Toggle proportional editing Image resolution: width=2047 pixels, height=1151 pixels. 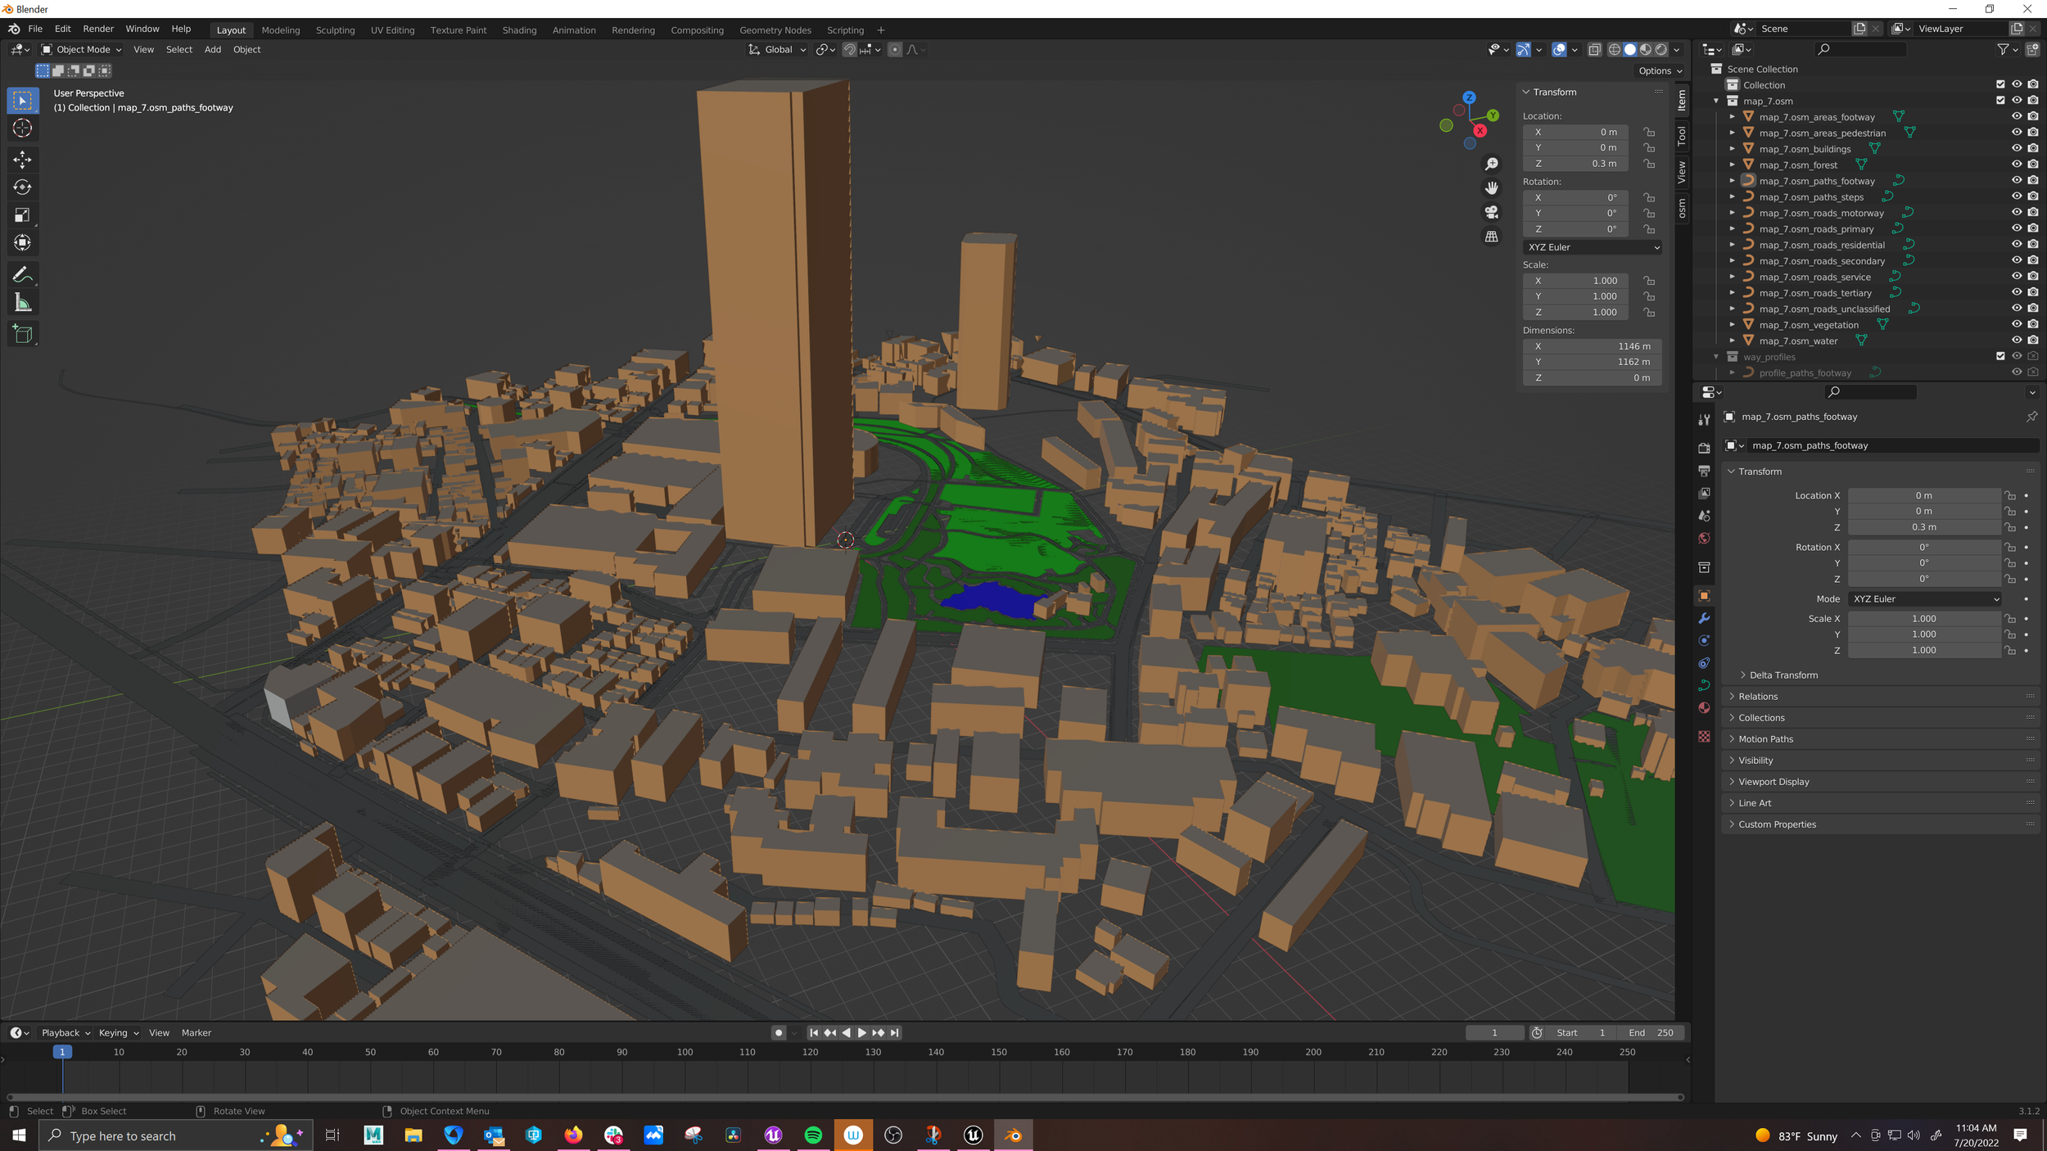coord(895,50)
